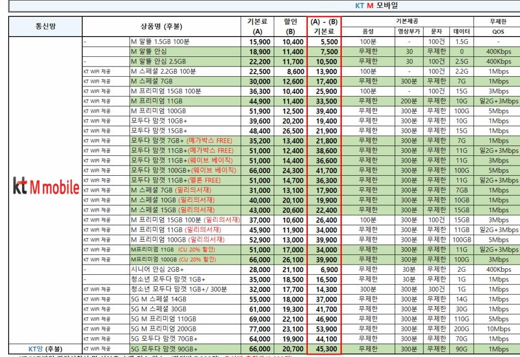Screen dimensions: 520x357
Task: Click the final fee '45,300'
Action: coord(327,349)
